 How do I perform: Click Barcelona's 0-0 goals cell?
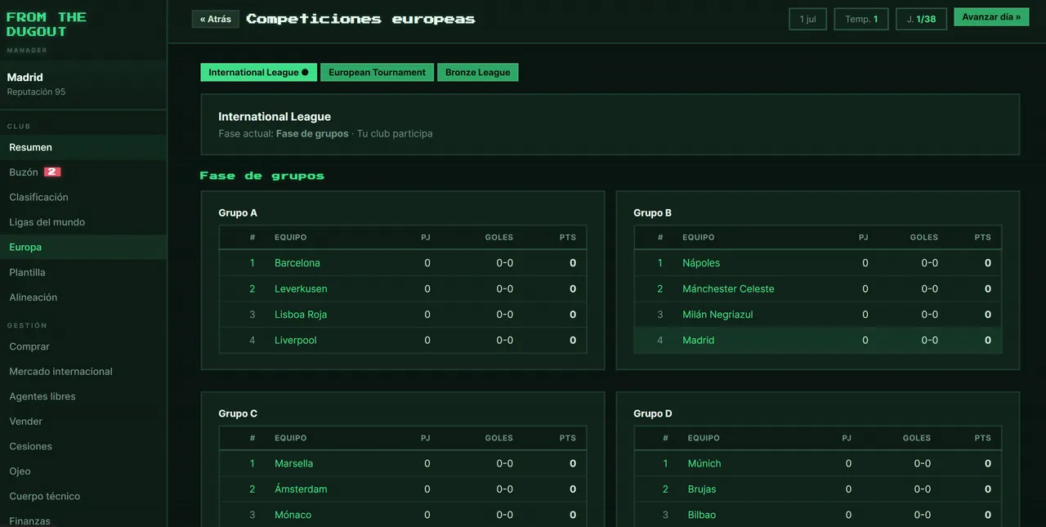pos(505,263)
